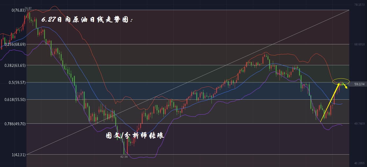Click the 49.7609 price axis value
367x167 pixels.
click(x=359, y=123)
